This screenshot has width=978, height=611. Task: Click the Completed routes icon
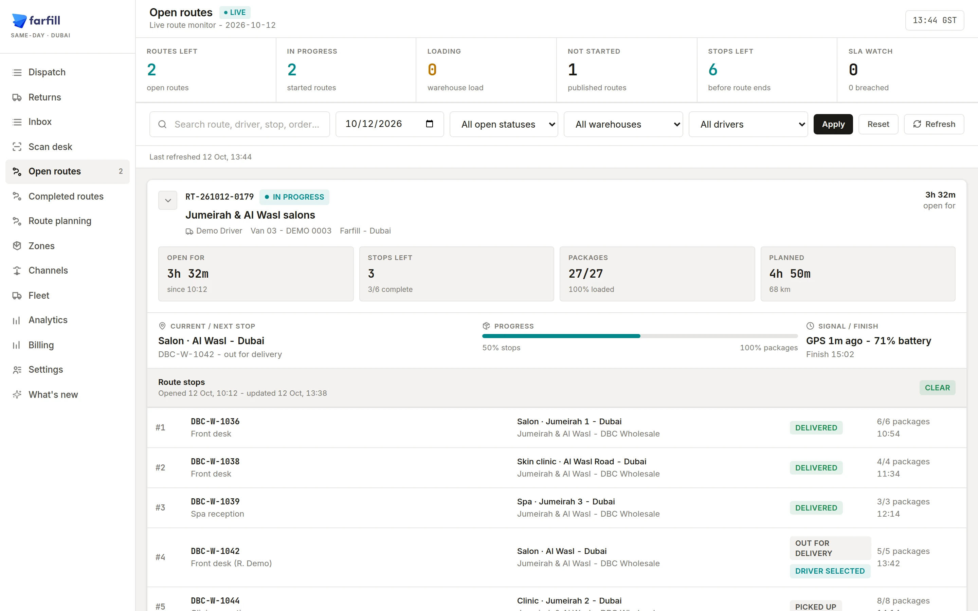click(x=17, y=197)
